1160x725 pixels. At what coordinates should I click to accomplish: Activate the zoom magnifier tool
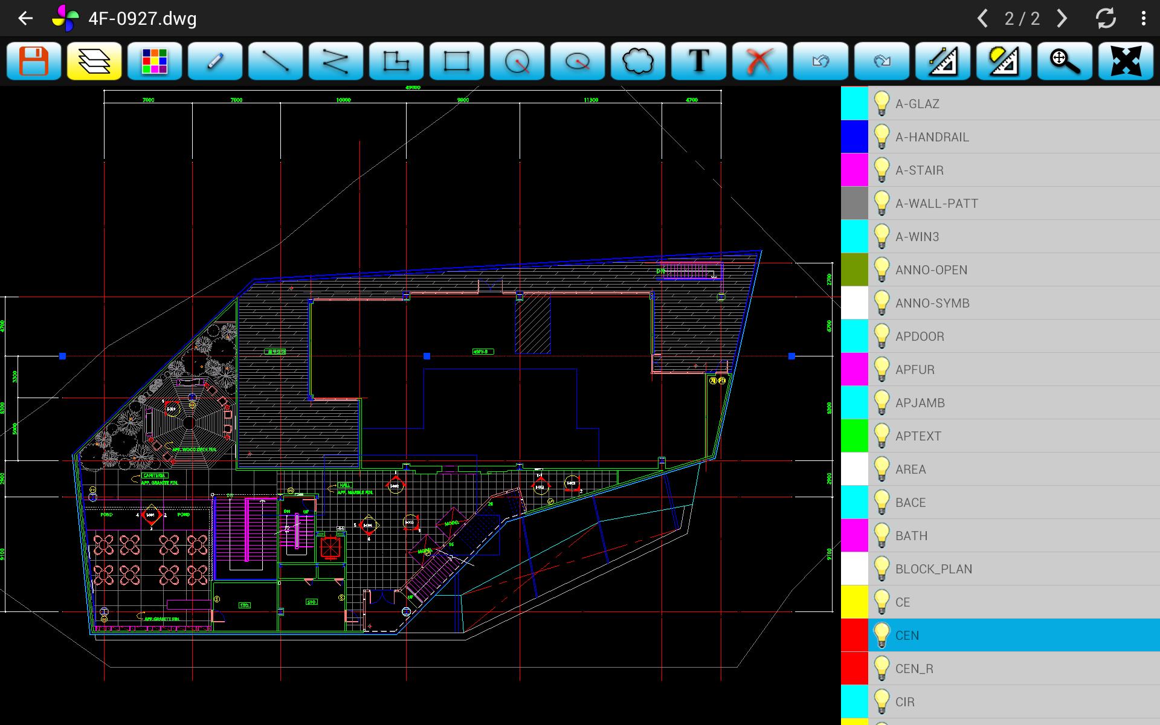[1065, 61]
